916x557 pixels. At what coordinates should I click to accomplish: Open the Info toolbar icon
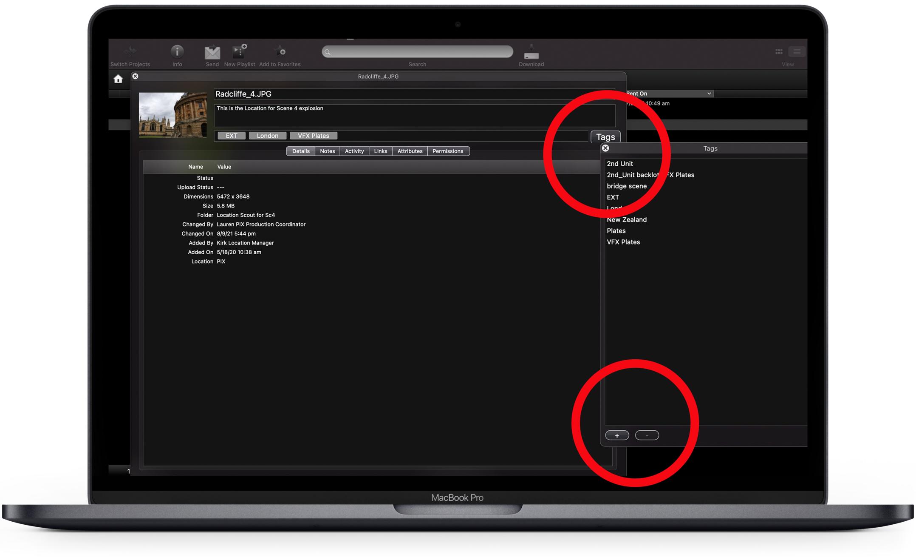point(177,52)
